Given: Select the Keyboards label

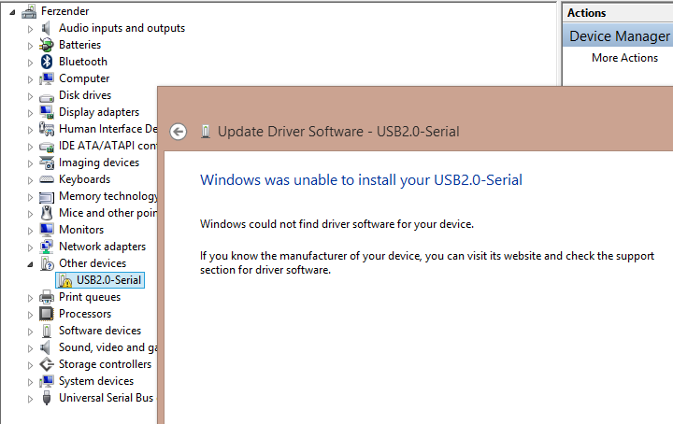Looking at the screenshot, I should [x=84, y=179].
